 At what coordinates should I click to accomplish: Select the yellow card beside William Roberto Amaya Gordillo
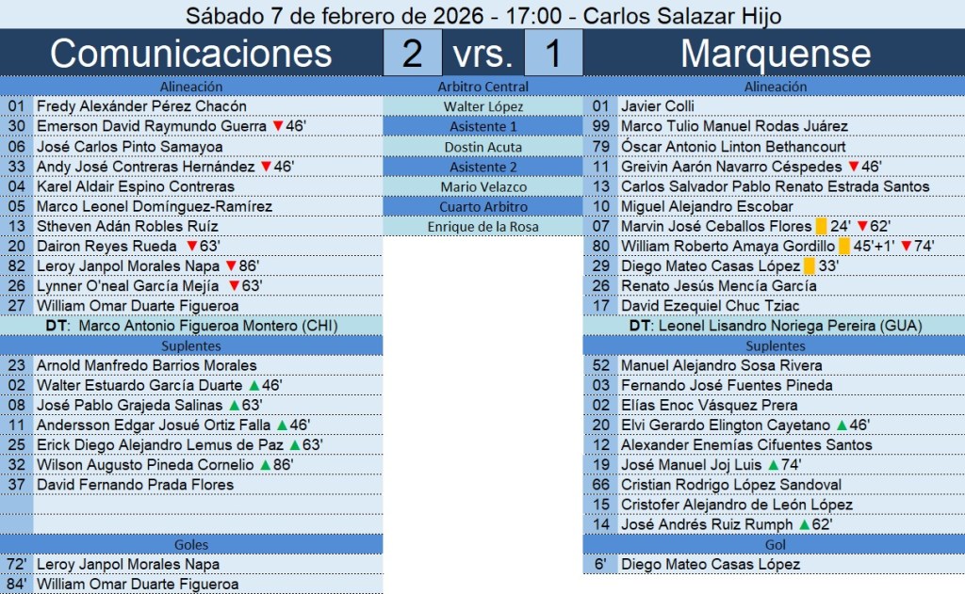[x=843, y=247]
